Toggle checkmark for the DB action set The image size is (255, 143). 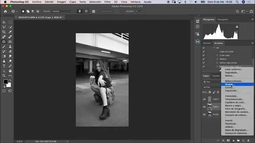pos(204,48)
